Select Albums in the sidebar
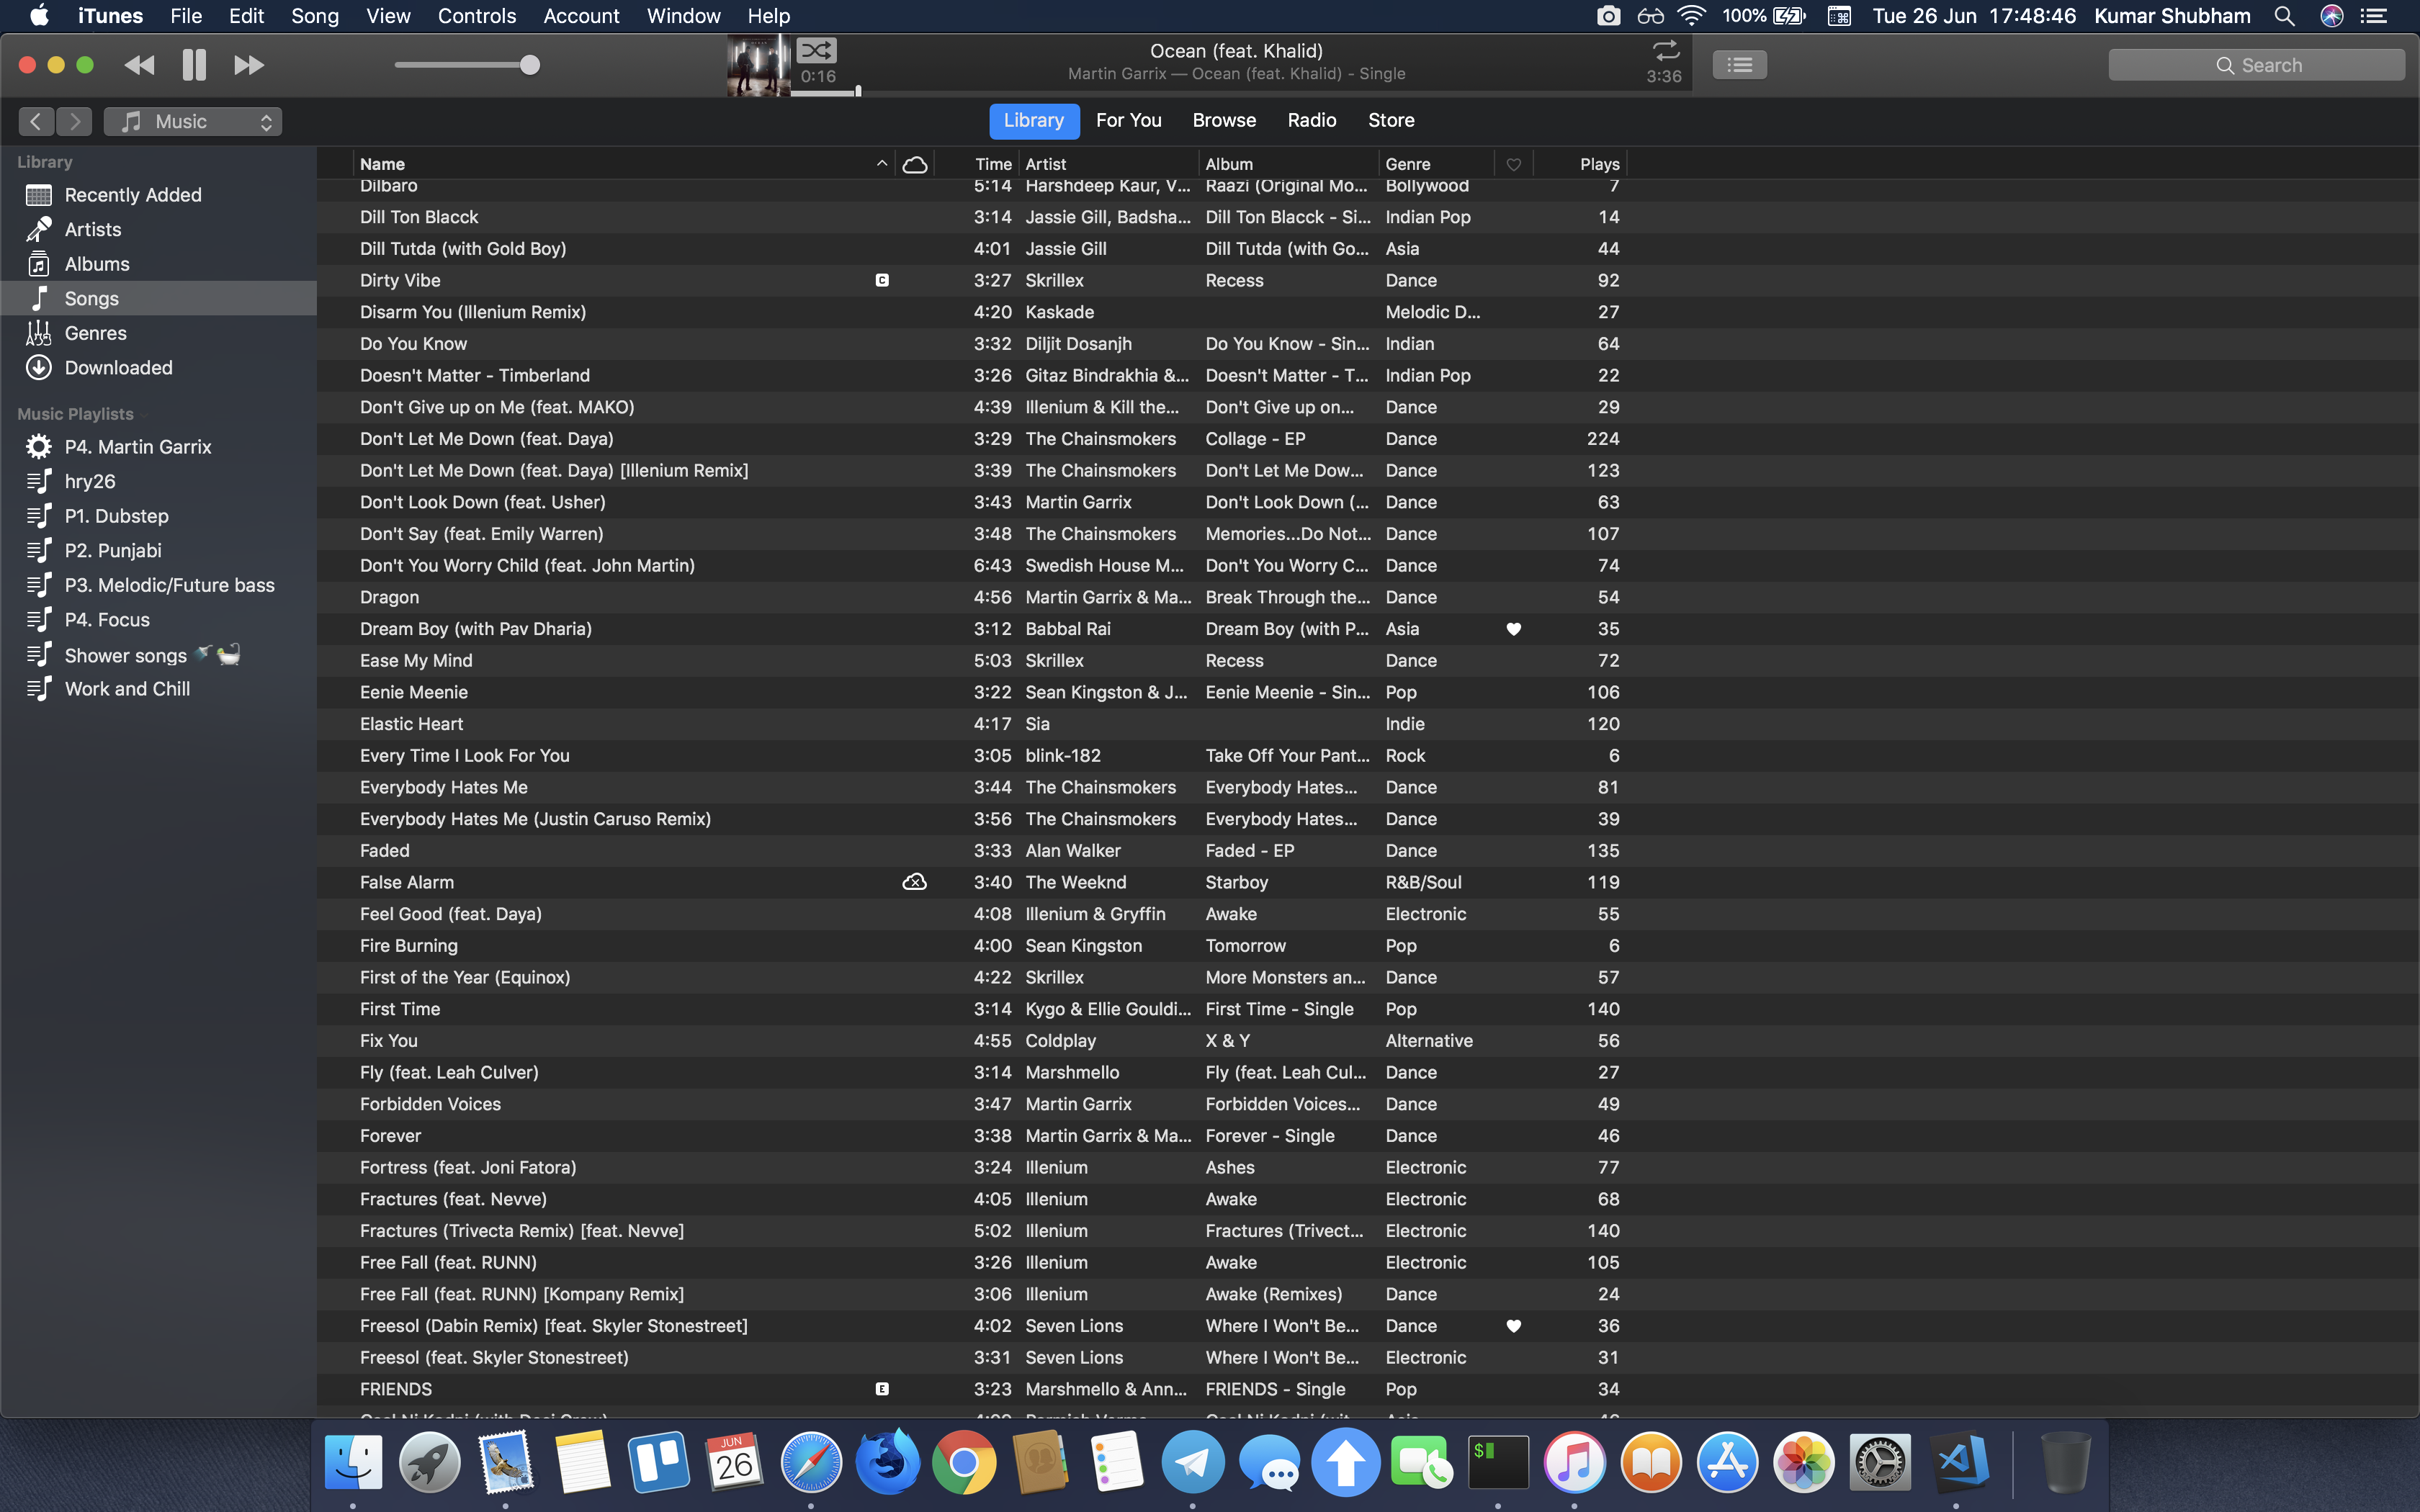 click(158, 264)
